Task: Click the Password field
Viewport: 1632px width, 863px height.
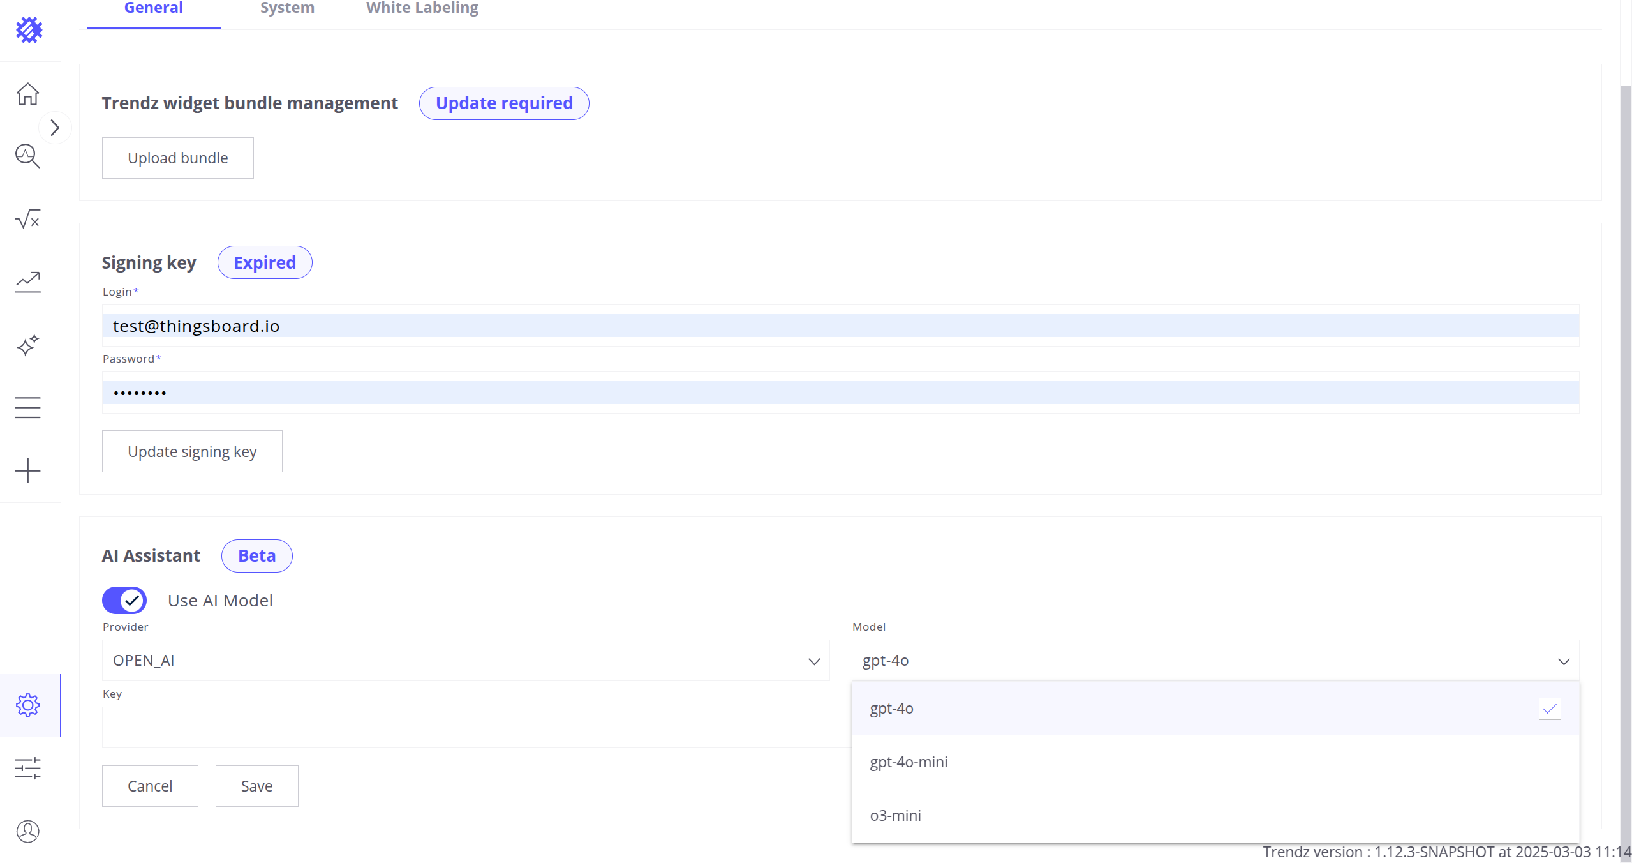Action: click(x=841, y=393)
